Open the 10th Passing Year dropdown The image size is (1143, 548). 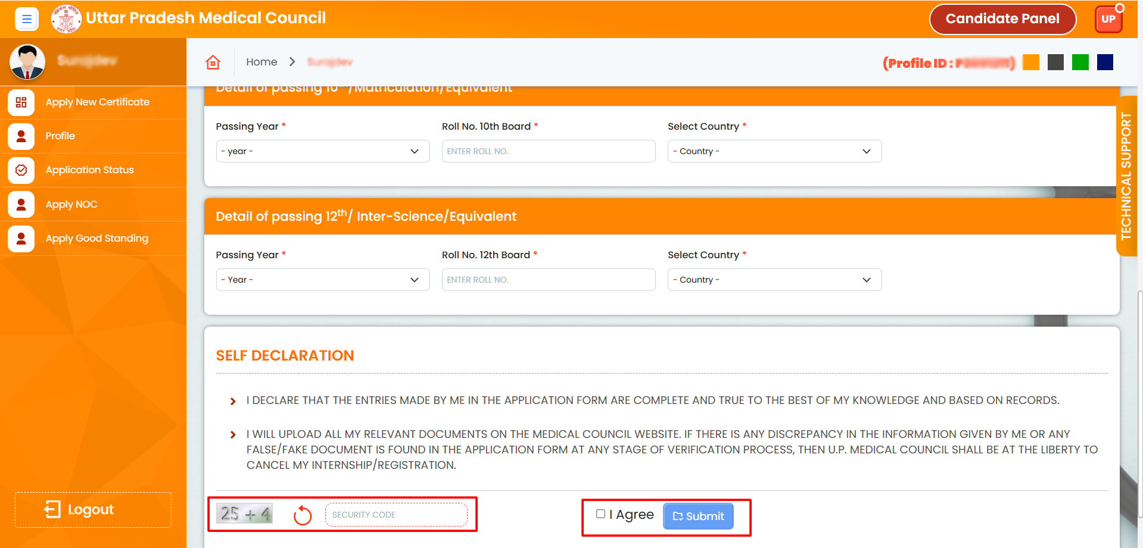click(x=322, y=151)
